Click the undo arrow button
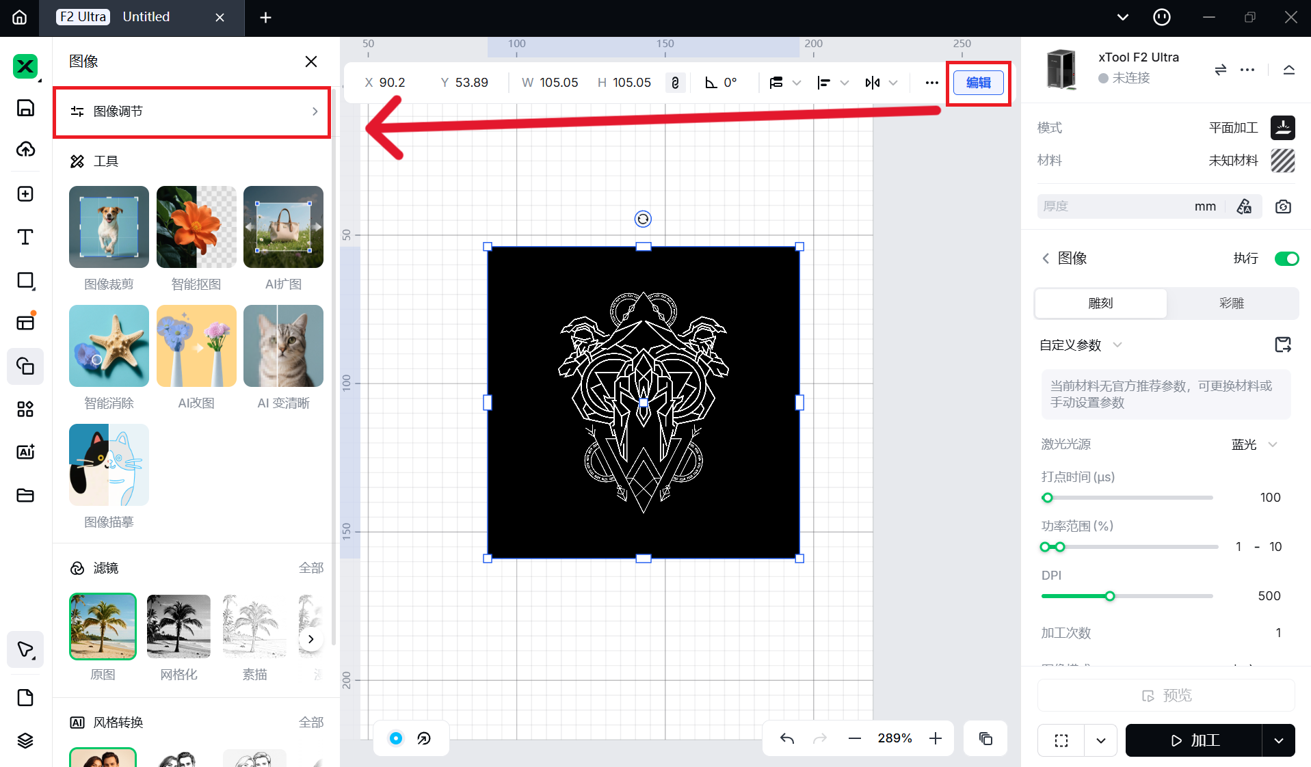 pyautogui.click(x=787, y=738)
